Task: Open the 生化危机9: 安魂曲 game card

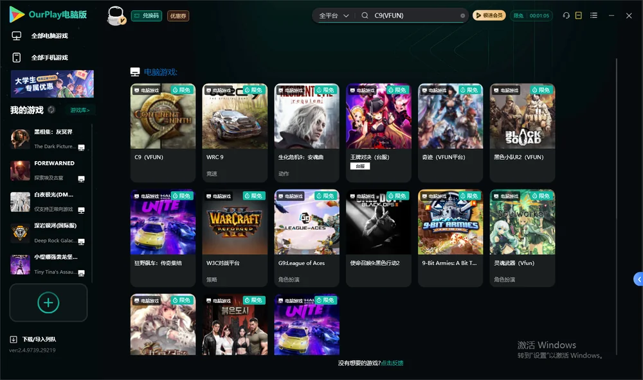Action: point(307,133)
